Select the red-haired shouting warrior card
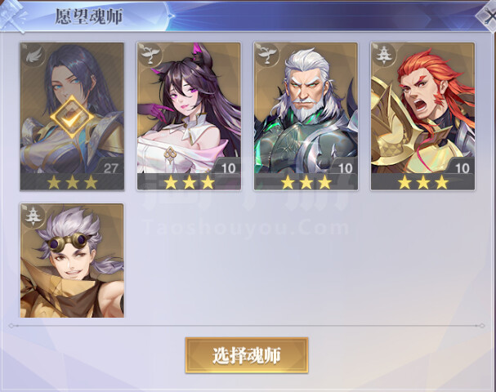The height and width of the screenshot is (392, 496). point(422,116)
